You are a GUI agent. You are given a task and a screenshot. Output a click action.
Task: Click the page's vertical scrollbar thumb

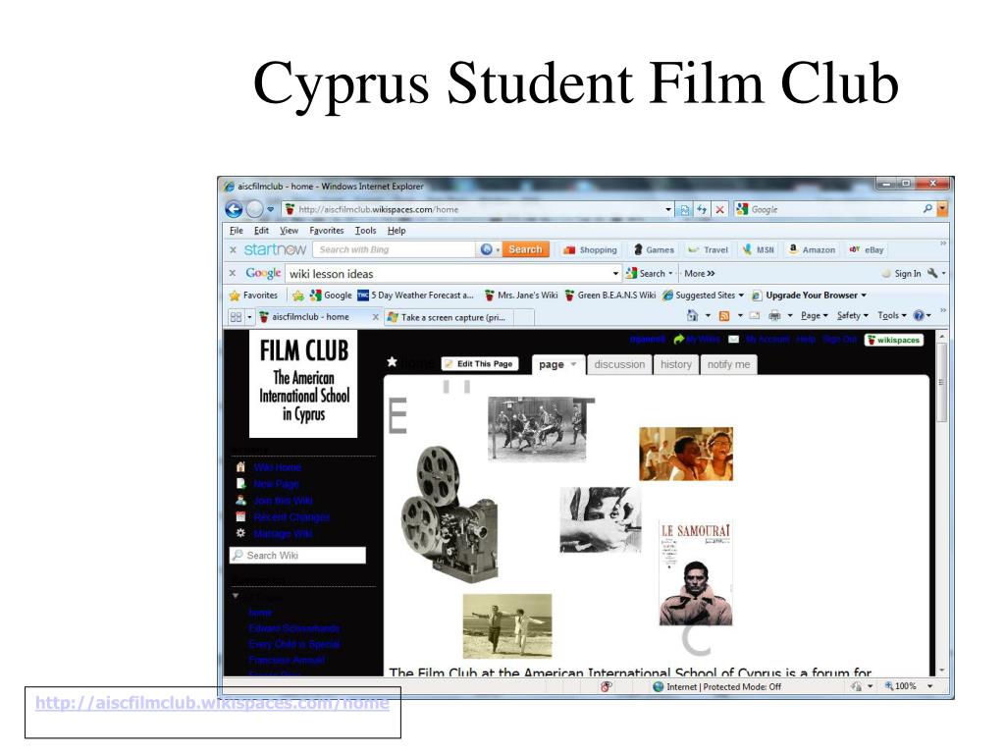(x=941, y=382)
